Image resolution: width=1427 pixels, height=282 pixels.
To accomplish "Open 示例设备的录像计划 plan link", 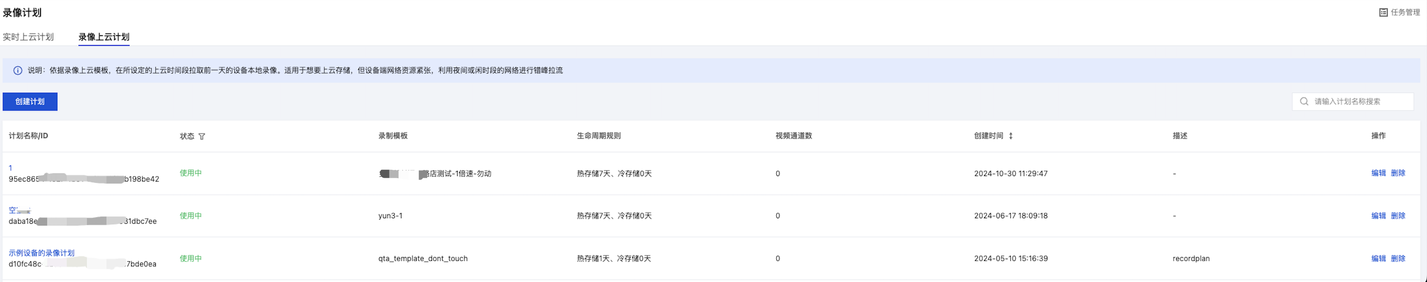I will (41, 252).
